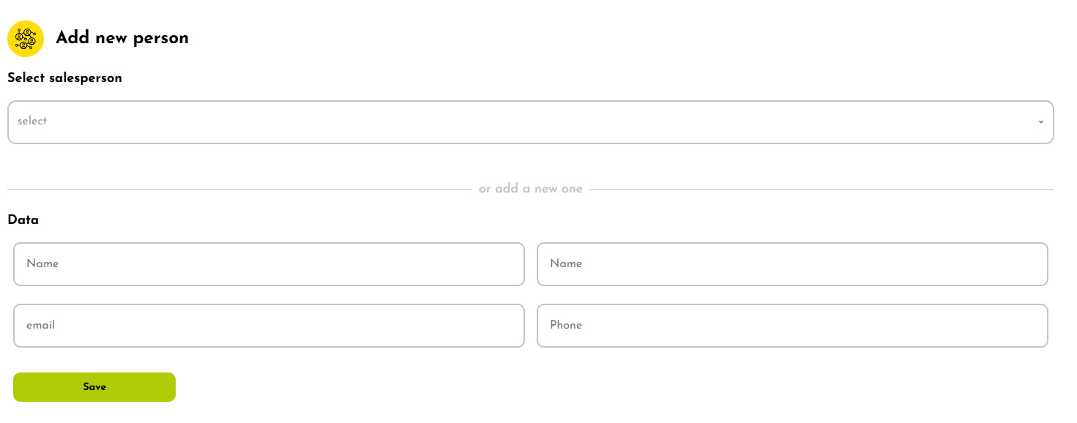
Task: Focus the second Name field above Phone
Action: (792, 264)
